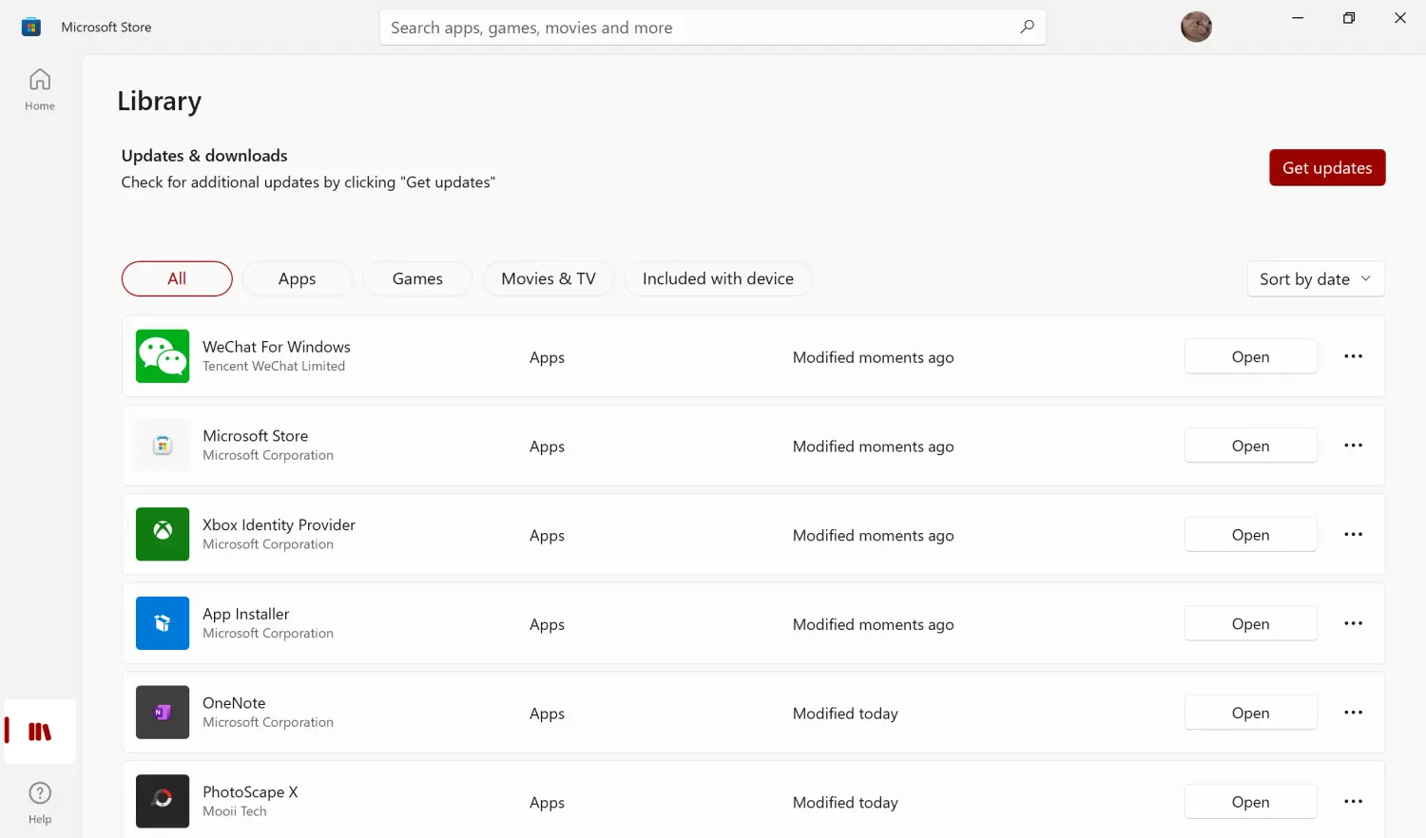Click the Xbox Identity Provider icon

[x=163, y=534]
